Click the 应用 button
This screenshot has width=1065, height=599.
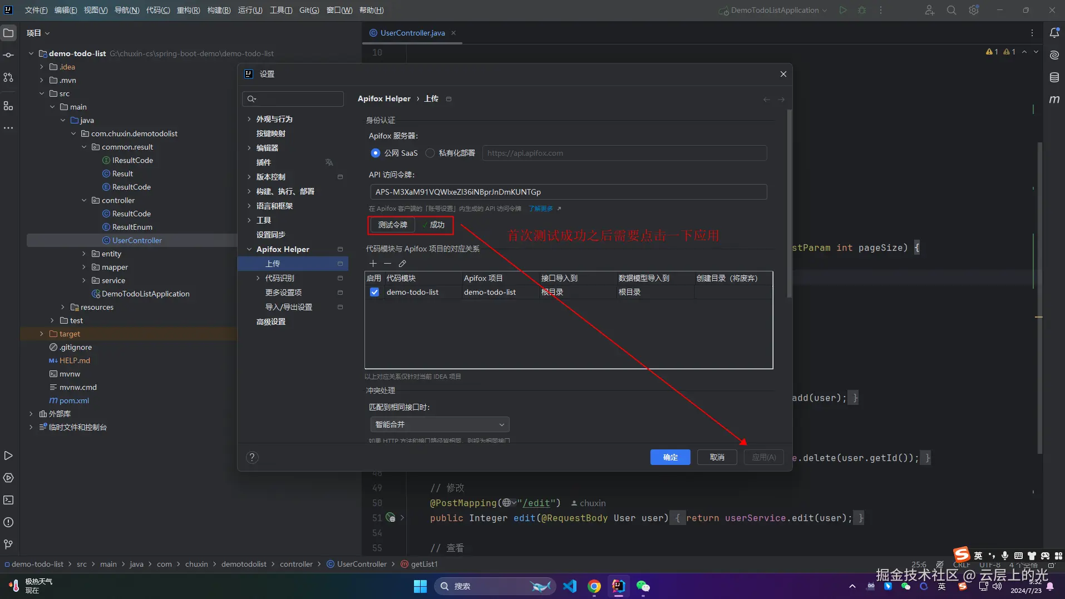coord(764,457)
